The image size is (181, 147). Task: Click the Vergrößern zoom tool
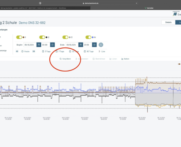tap(65, 59)
